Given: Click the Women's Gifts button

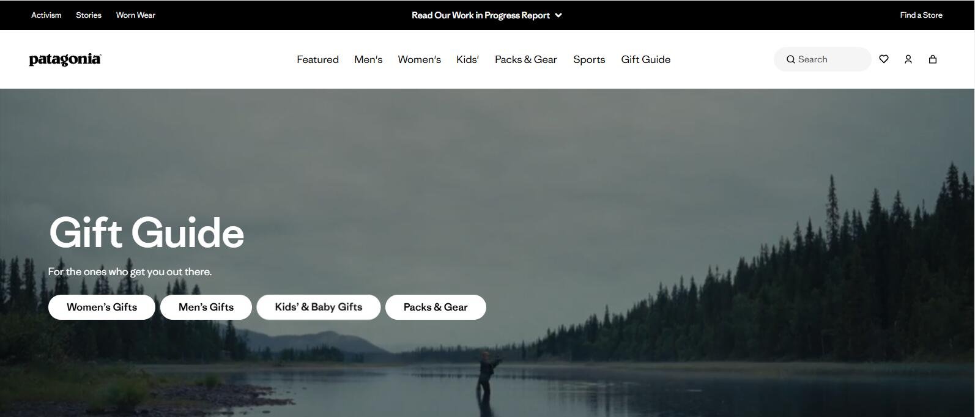Looking at the screenshot, I should tap(102, 307).
